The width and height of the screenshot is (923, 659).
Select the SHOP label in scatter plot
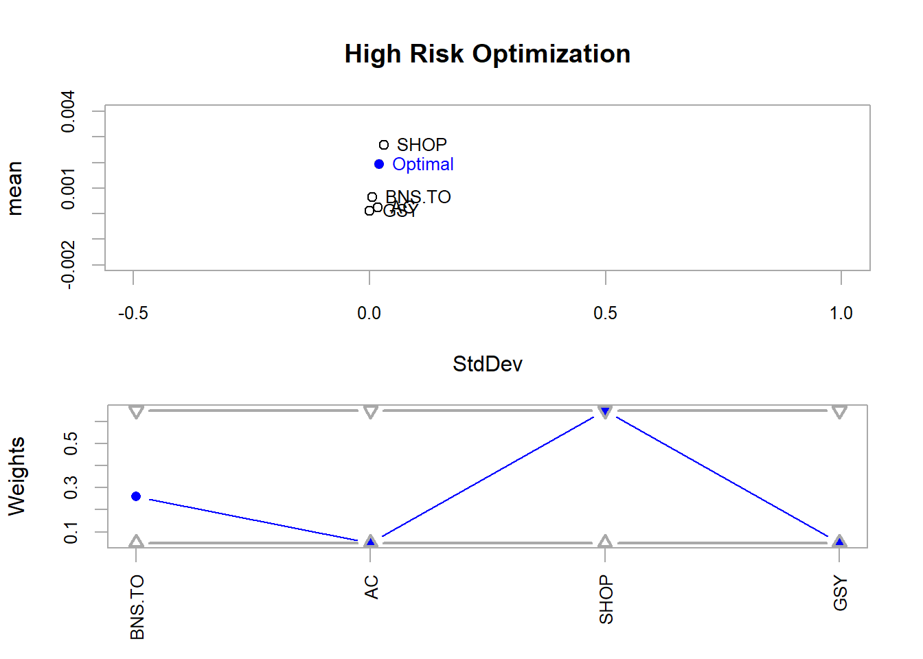tap(422, 145)
